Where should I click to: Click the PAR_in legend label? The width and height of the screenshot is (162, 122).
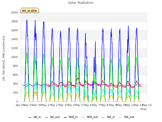[x=73, y=117]
